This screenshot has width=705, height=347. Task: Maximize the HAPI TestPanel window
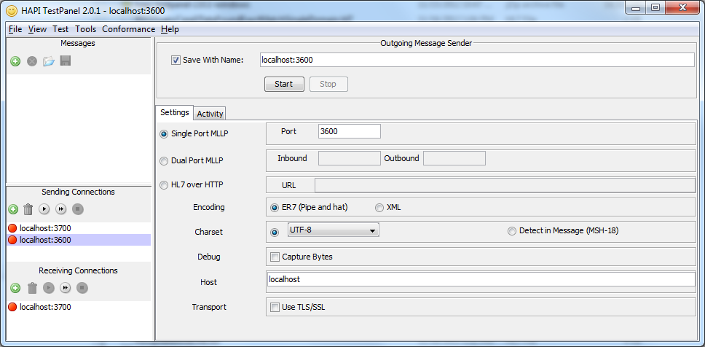click(655, 8)
